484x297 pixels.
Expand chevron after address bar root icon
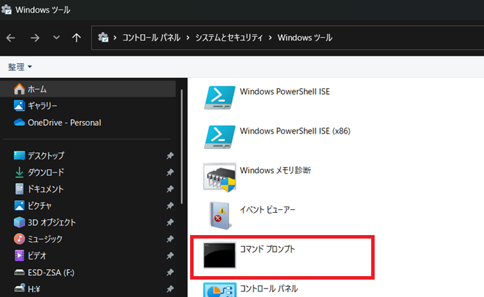(115, 38)
